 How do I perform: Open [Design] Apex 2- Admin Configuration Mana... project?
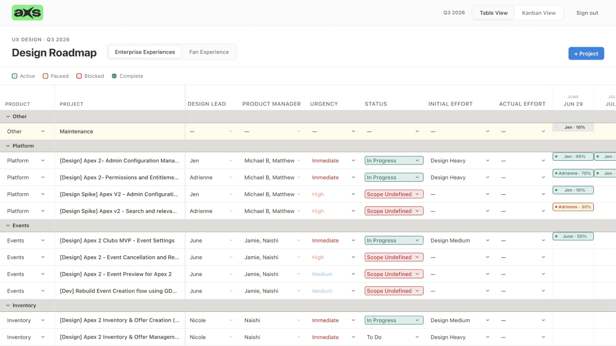[119, 160]
